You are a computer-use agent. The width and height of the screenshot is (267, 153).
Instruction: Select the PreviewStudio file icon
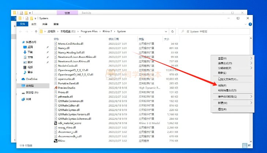55,88
